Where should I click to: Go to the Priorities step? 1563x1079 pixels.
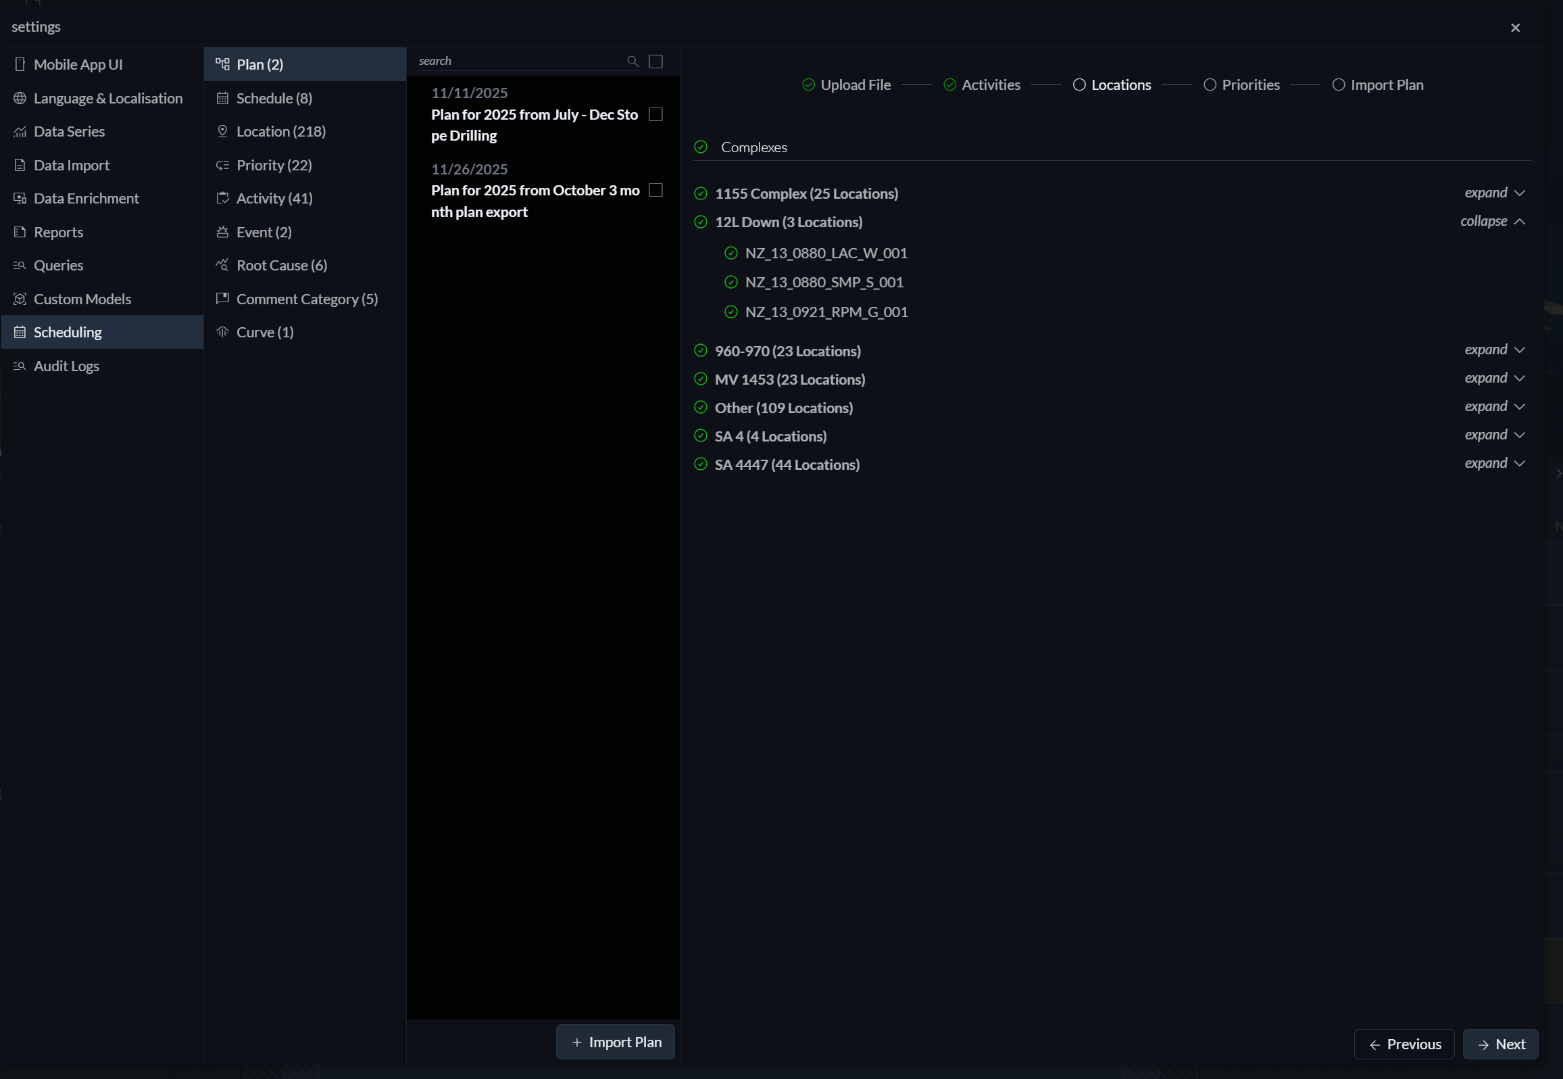[1241, 85]
